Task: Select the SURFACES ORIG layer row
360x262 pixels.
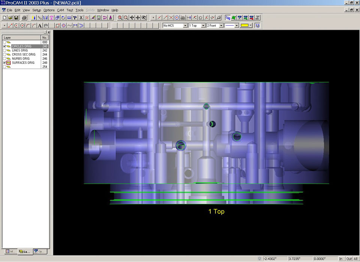Action: coord(23,63)
